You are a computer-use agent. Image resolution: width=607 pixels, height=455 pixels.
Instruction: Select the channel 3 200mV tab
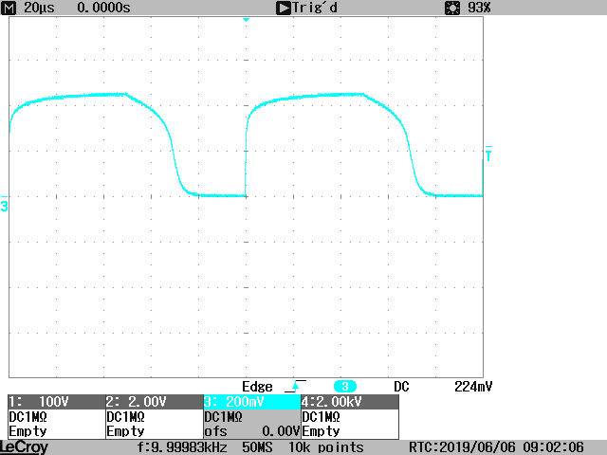[252, 402]
